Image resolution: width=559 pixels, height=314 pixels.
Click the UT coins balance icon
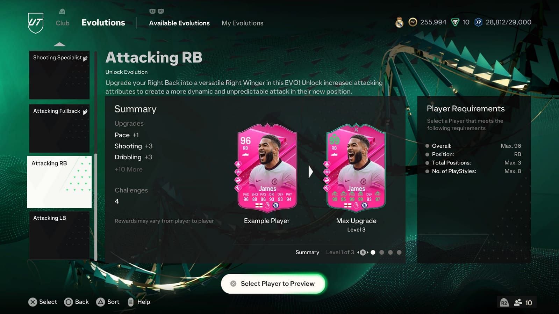coord(413,22)
